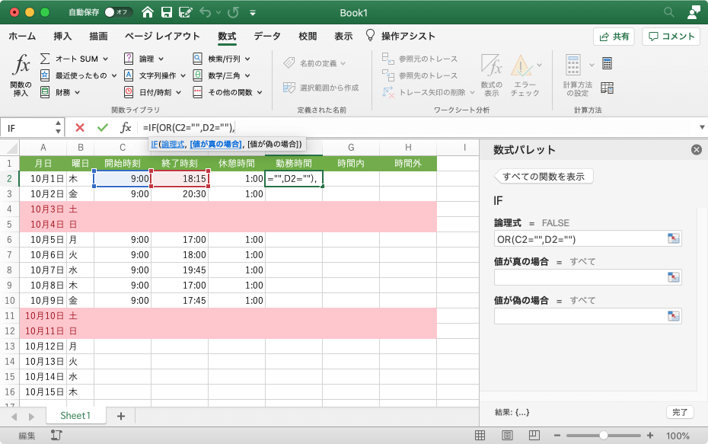708x444 pixels.
Task: Click the home icon in title bar
Action: [148, 12]
